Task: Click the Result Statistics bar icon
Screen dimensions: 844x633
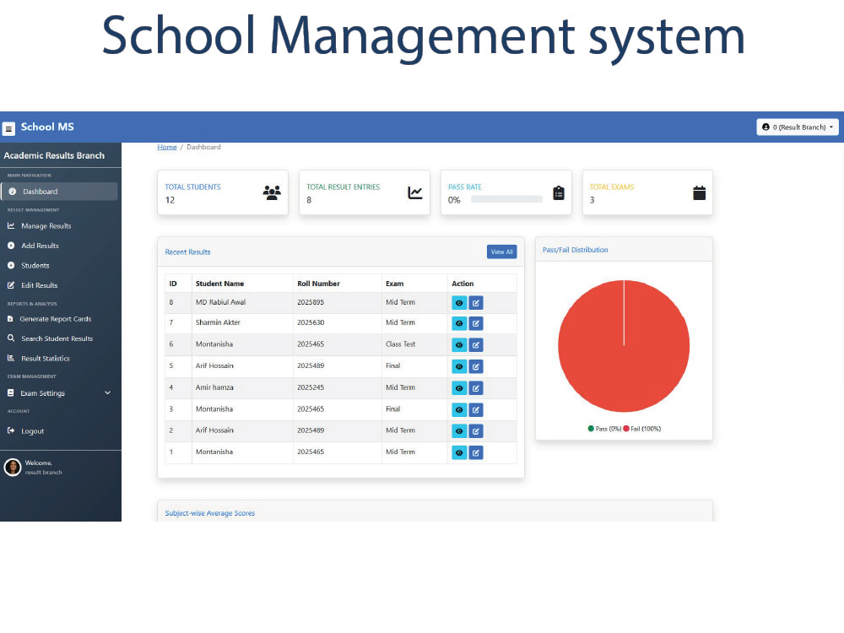Action: point(11,358)
